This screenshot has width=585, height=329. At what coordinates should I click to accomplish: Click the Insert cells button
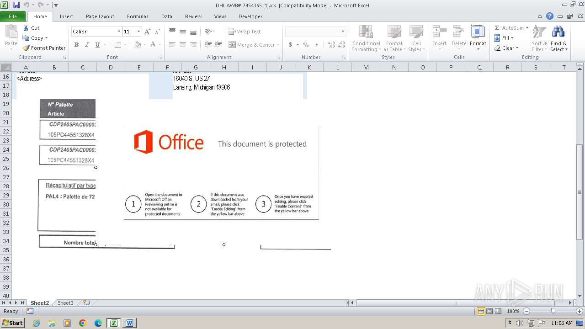coord(440,38)
